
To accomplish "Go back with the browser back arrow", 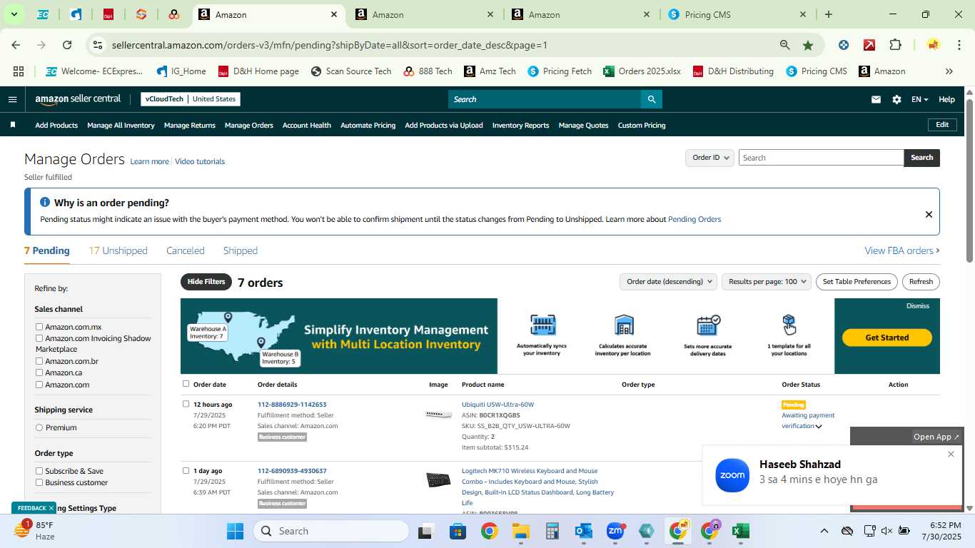I will point(16,45).
